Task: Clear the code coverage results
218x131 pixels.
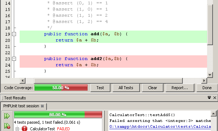Action: (x=153, y=88)
